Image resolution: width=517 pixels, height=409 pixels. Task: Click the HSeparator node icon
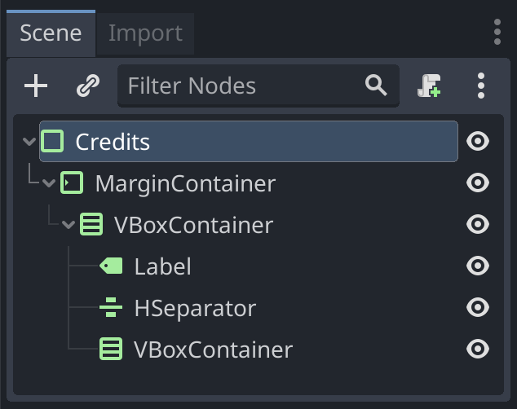point(111,308)
